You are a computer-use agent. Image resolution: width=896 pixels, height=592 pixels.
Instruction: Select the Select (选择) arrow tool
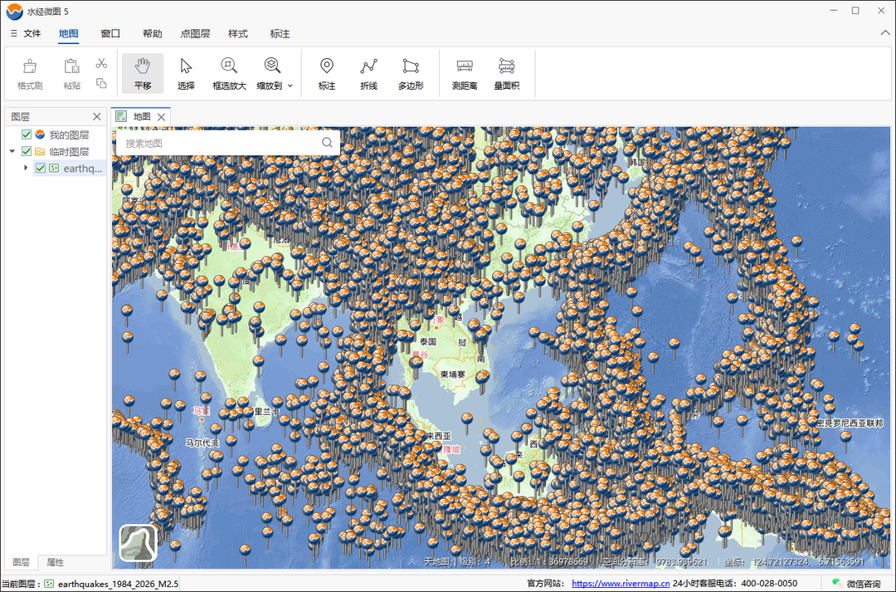click(x=186, y=73)
